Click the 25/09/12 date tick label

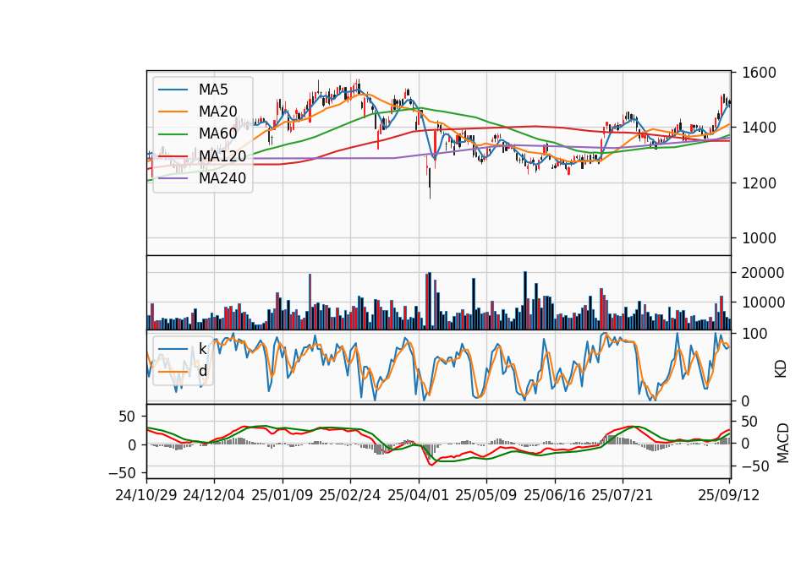[728, 495]
